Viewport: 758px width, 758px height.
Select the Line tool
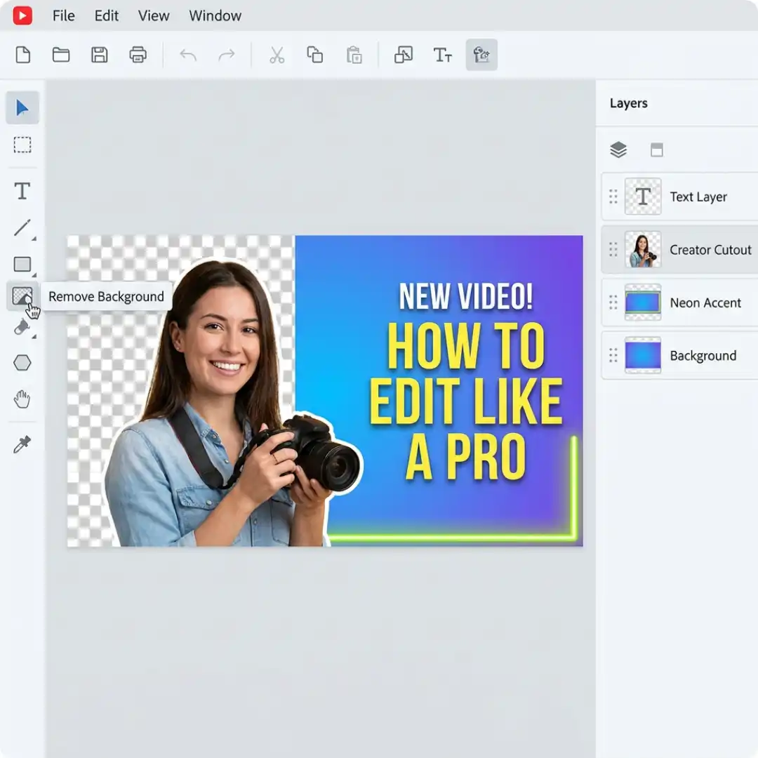point(22,227)
